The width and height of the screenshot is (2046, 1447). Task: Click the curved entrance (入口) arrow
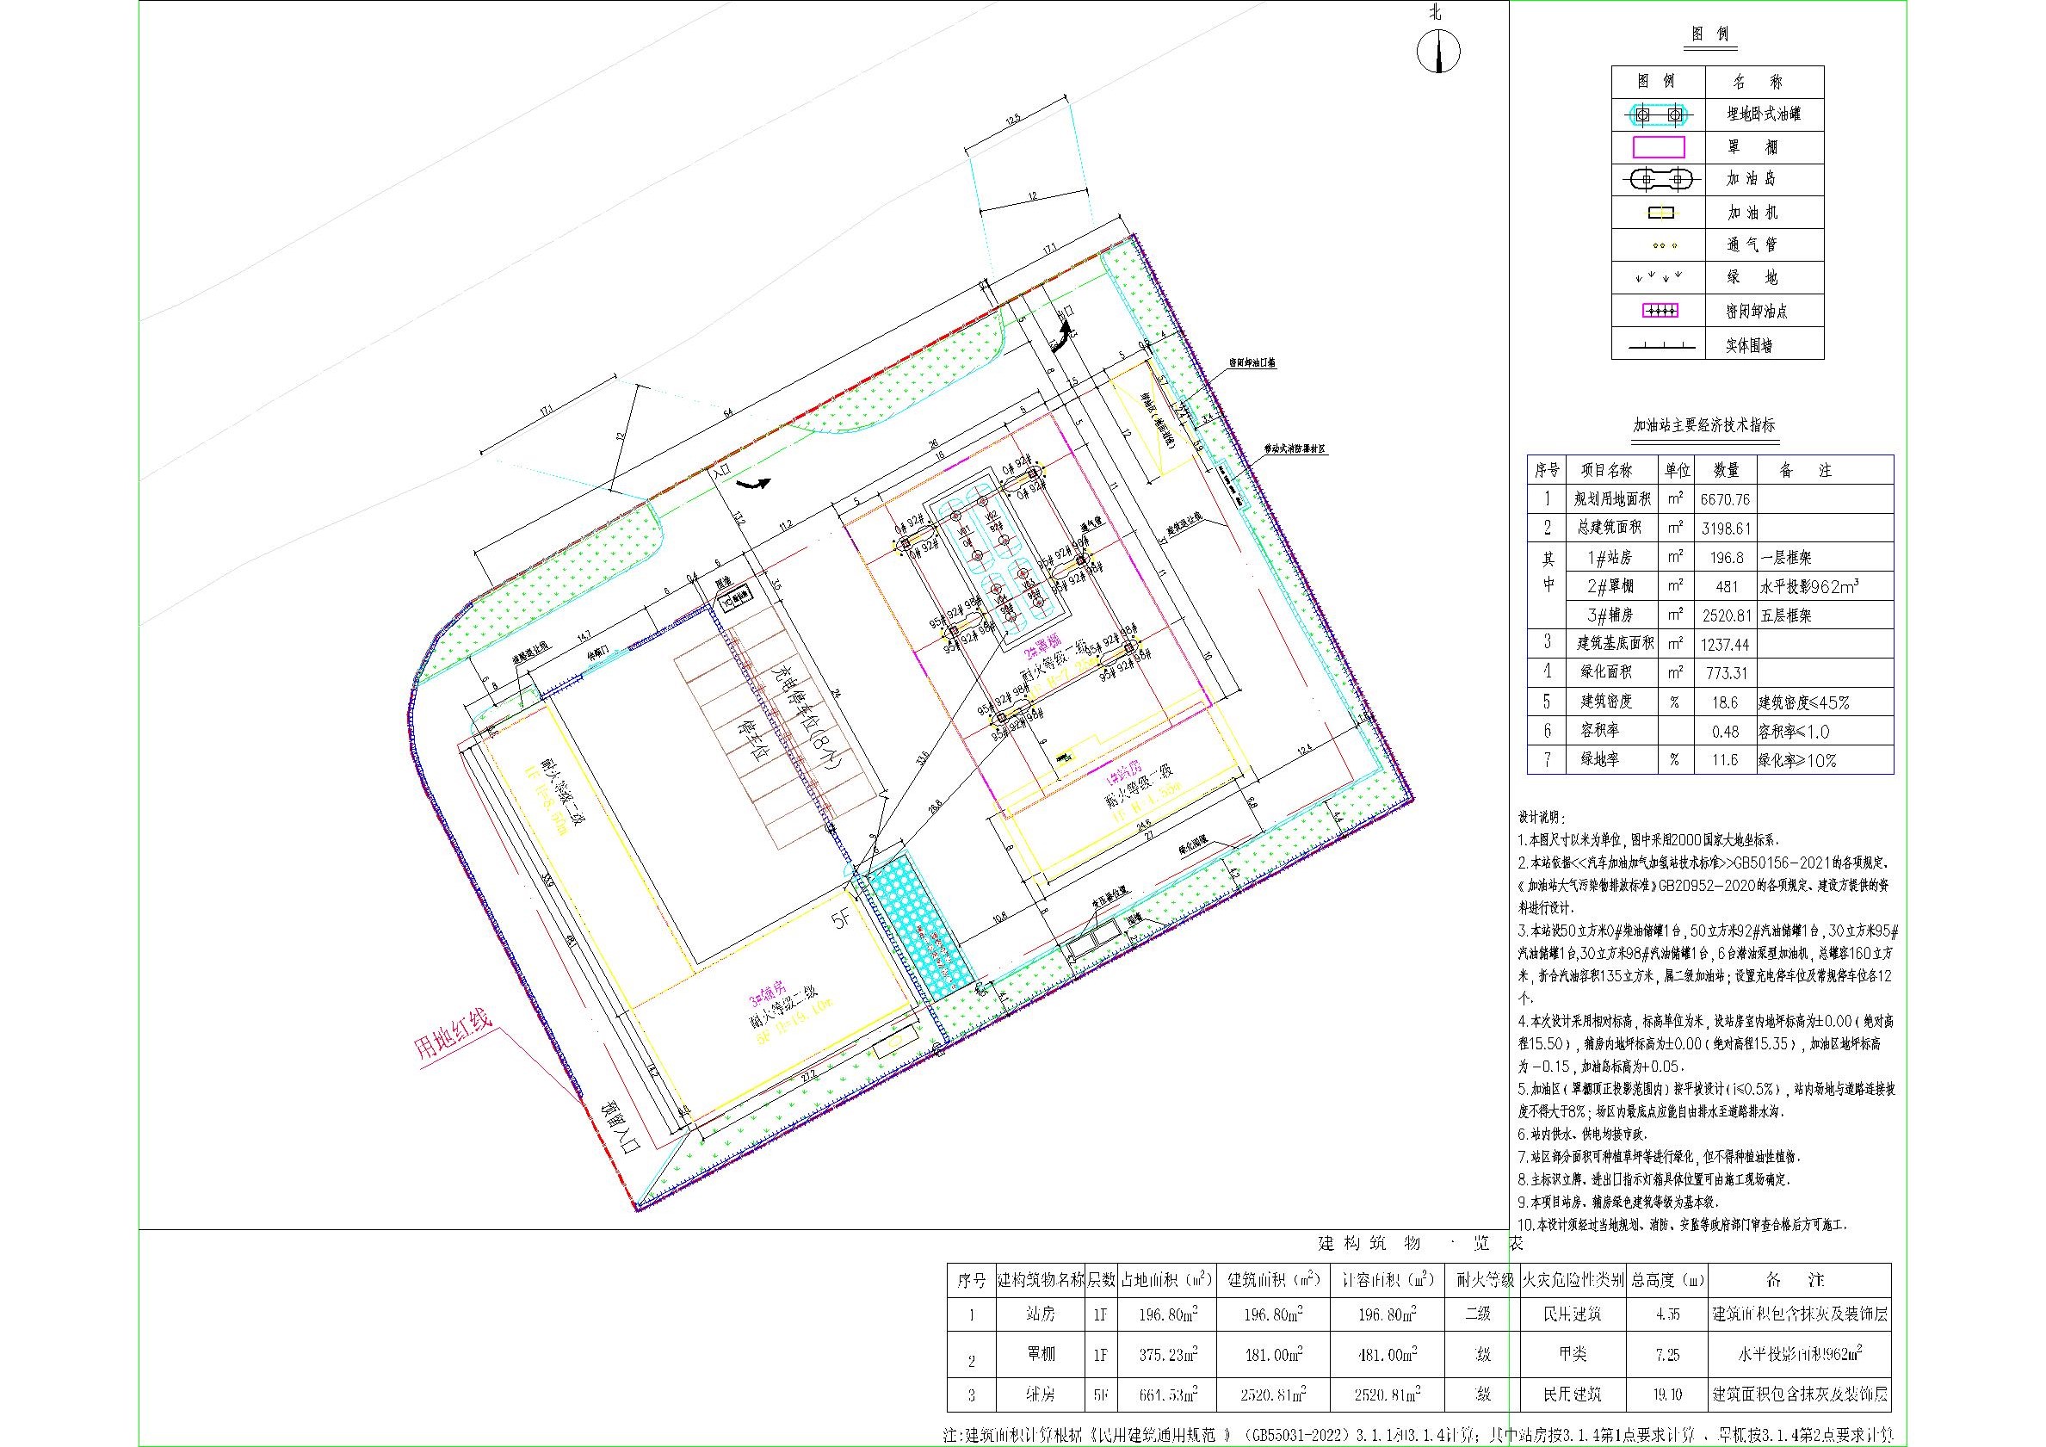coord(756,484)
